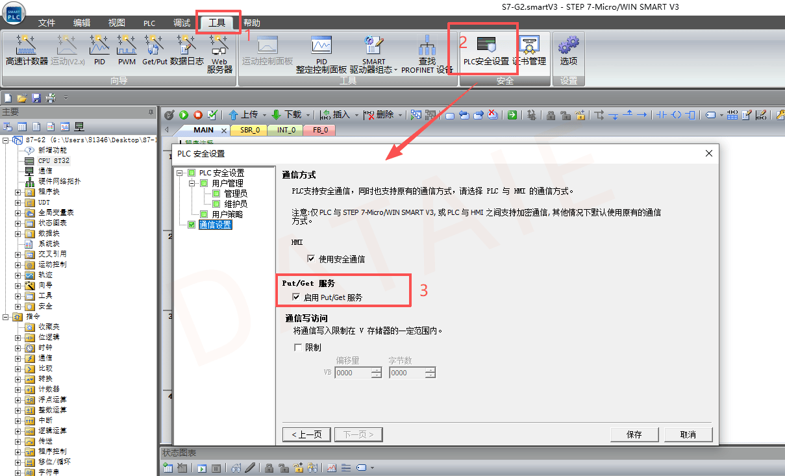
Task: Open PID 整定控制面板
Action: coord(321,55)
